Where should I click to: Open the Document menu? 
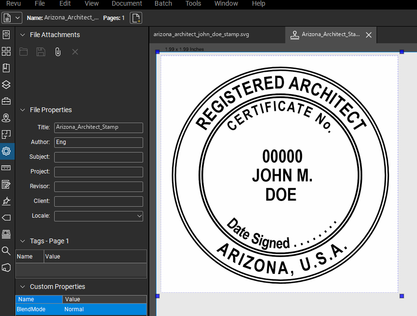[127, 3]
